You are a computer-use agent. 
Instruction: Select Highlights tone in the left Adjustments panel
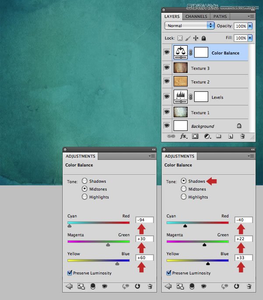point(85,197)
